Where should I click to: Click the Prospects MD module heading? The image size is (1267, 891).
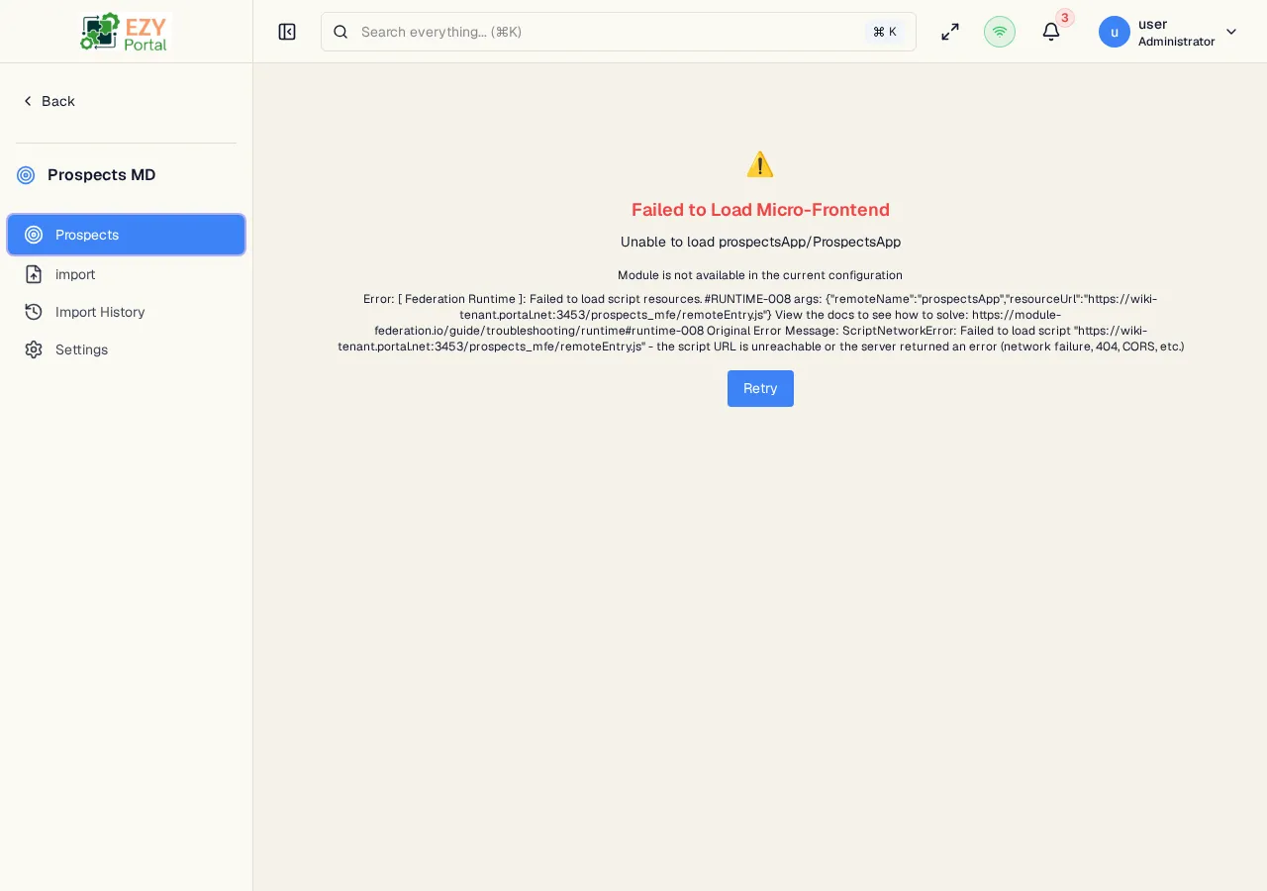coord(102,175)
